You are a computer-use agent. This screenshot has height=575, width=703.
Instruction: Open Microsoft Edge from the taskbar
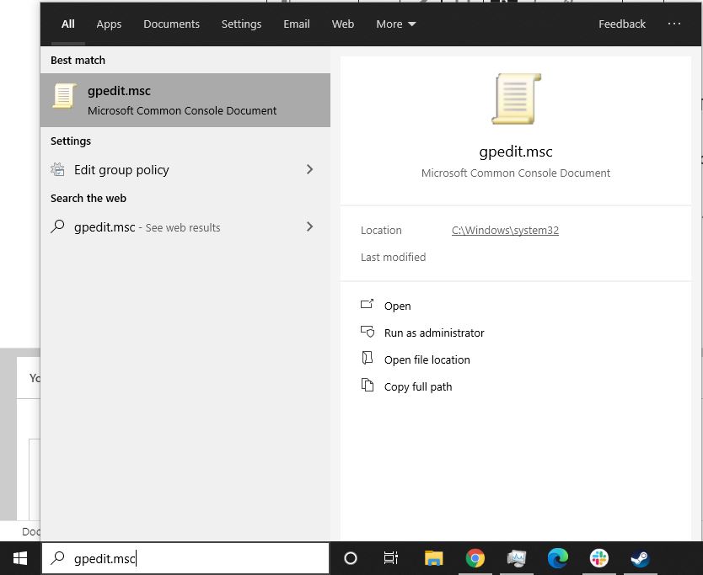[x=557, y=558]
